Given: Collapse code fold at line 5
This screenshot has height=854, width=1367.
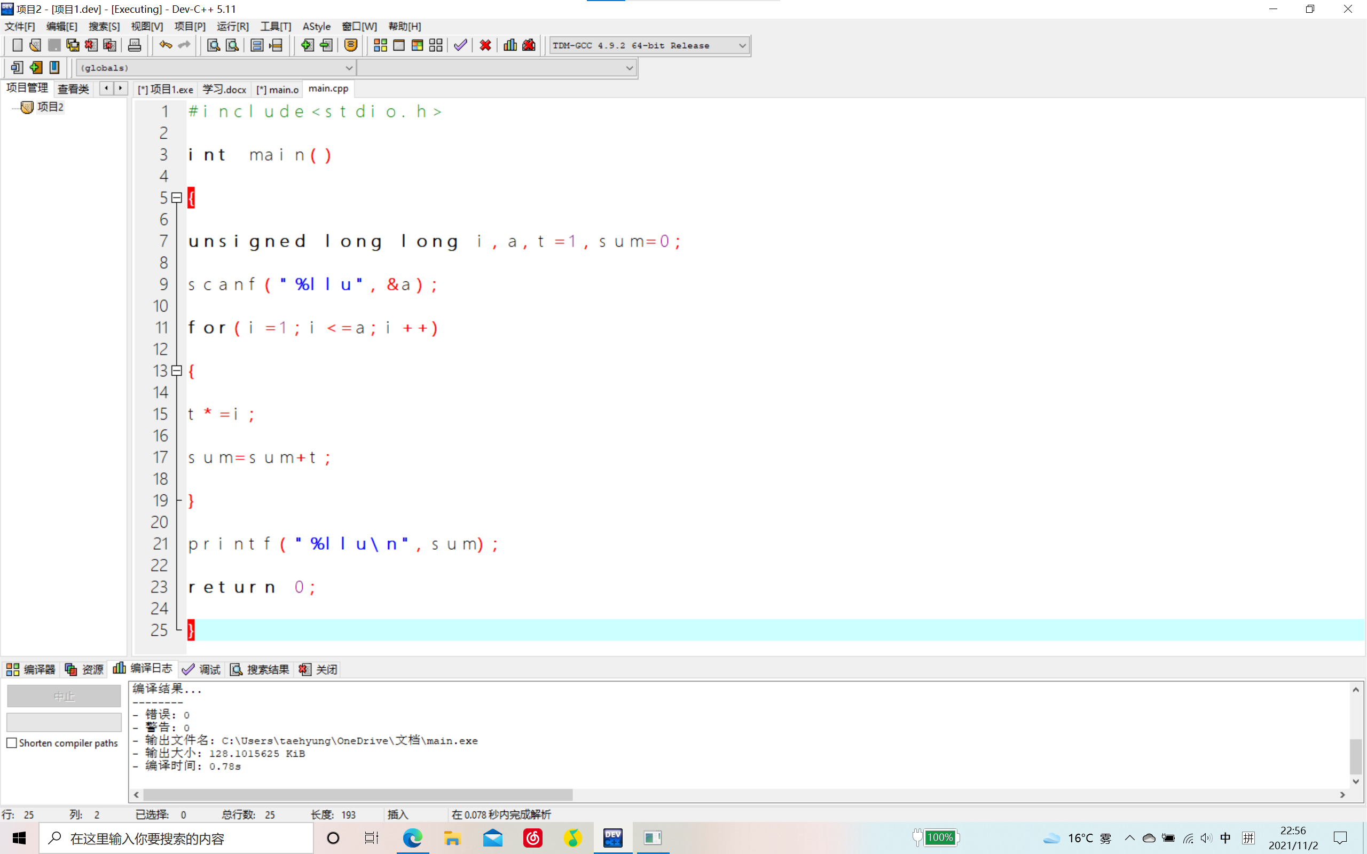Looking at the screenshot, I should tap(177, 197).
